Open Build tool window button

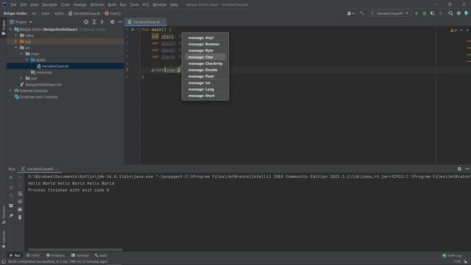[x=101, y=255]
